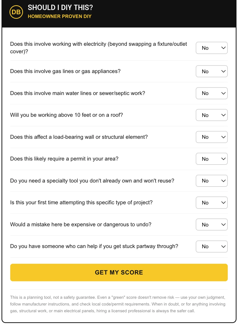Open the expensive mistake answer dropdown
This screenshot has width=238, height=324.
coord(211,224)
